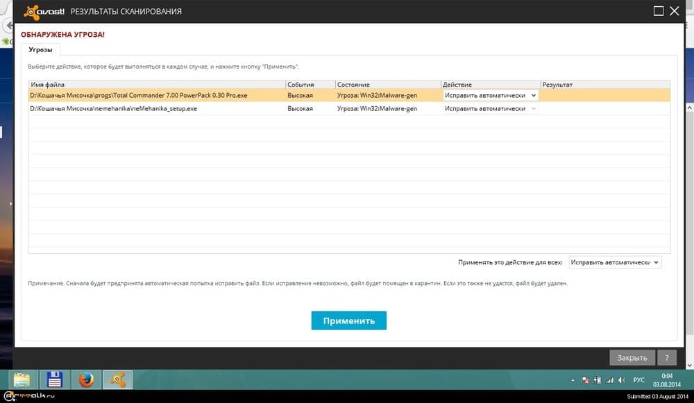Show hidden system tray icons arrow

573,380
